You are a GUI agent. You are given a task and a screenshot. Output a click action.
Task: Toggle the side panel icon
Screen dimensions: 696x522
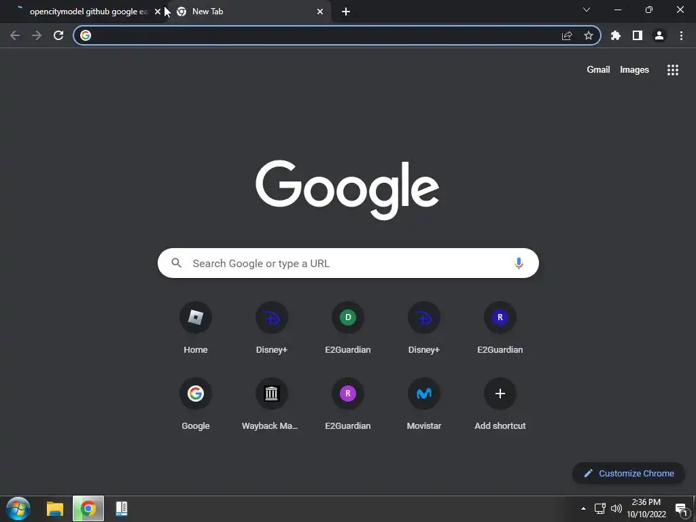click(x=638, y=35)
